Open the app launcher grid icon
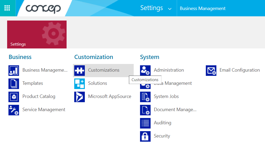Viewport: 265px width, 143px height. [x=7, y=8]
